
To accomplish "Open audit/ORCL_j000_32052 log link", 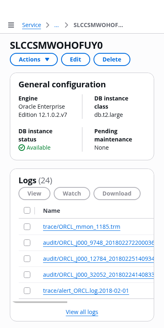I will (98, 275).
